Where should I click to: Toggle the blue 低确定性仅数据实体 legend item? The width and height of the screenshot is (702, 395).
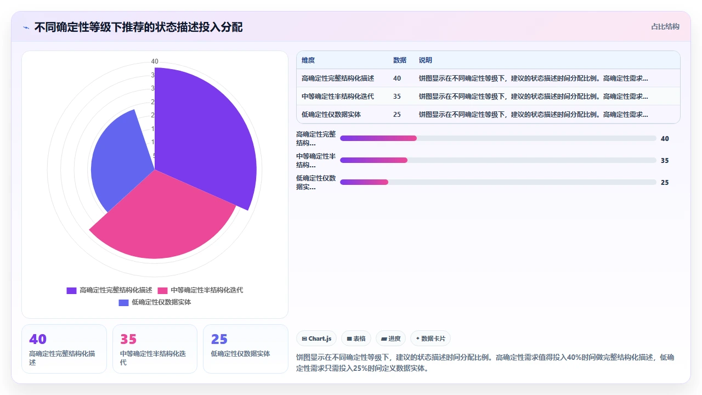[155, 302]
